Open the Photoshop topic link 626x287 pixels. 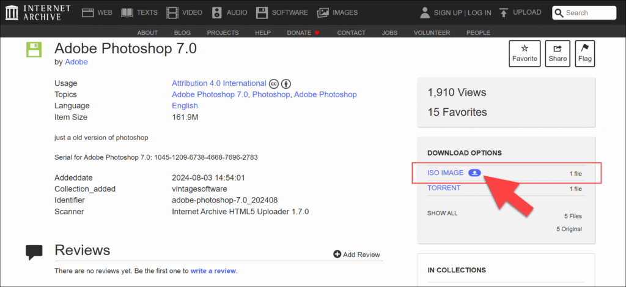tap(271, 94)
